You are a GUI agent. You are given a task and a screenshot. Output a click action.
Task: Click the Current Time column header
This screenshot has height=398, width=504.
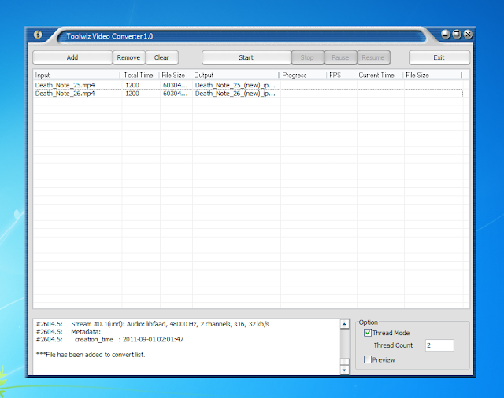click(380, 75)
